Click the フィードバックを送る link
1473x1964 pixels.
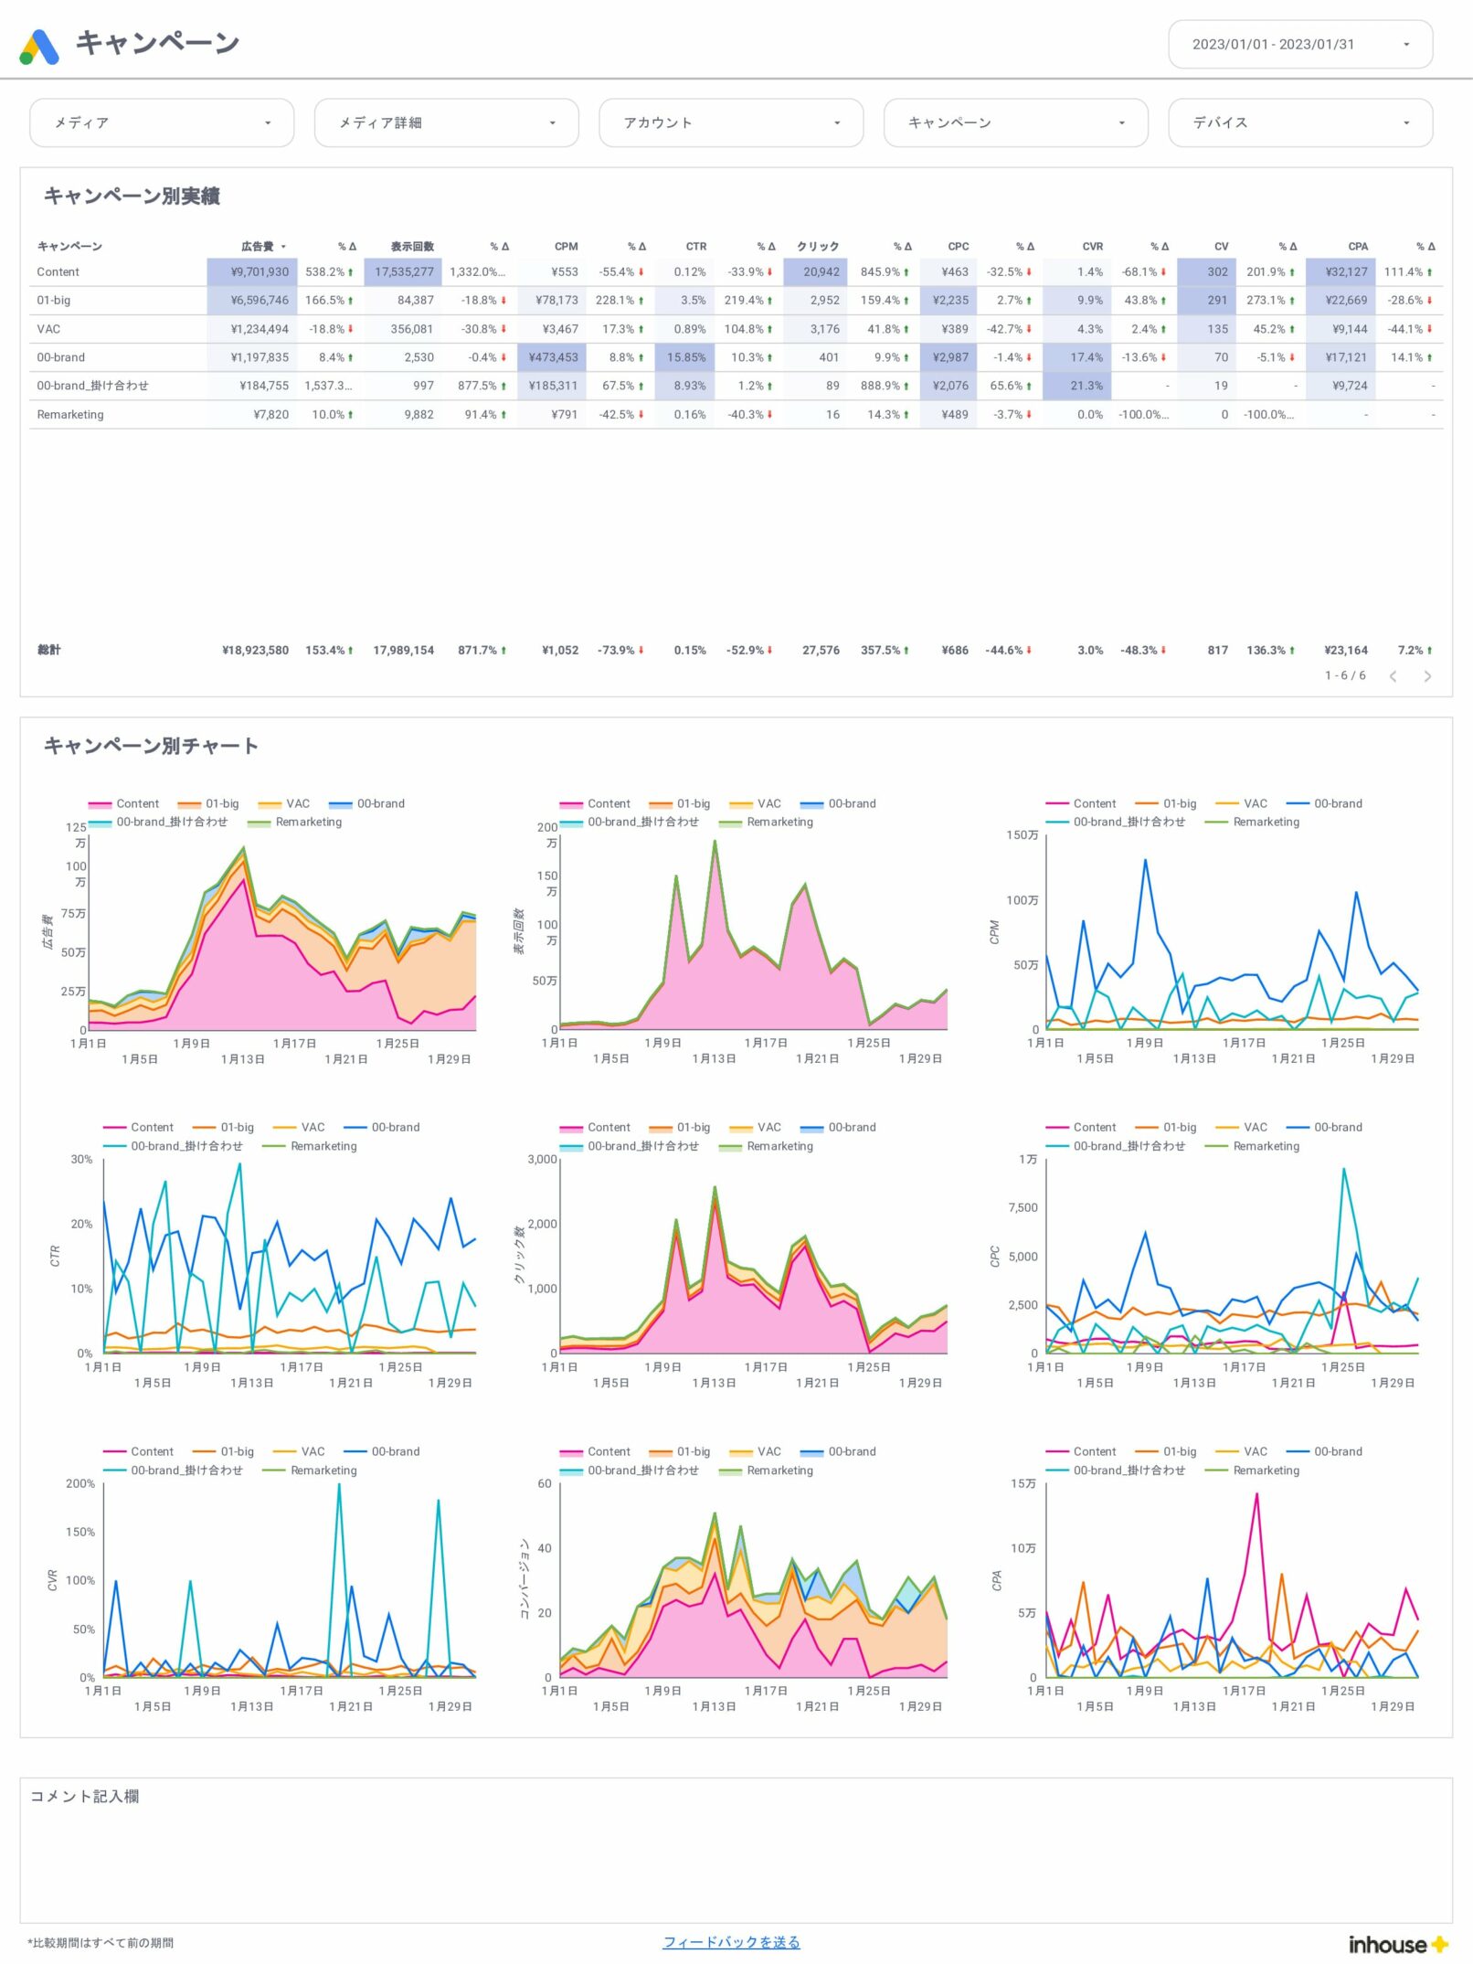click(x=731, y=1941)
